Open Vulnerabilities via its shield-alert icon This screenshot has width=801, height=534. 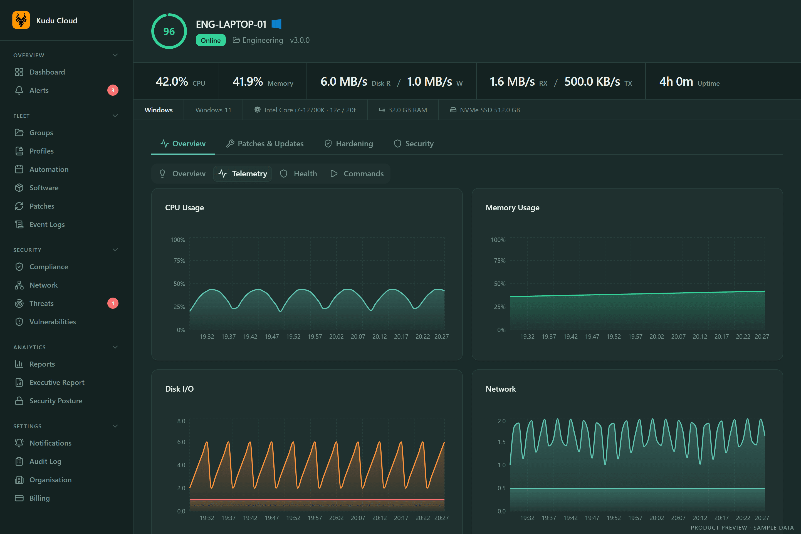tap(19, 322)
